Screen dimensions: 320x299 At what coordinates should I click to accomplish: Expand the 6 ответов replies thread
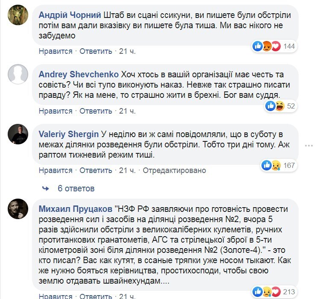click(x=76, y=188)
